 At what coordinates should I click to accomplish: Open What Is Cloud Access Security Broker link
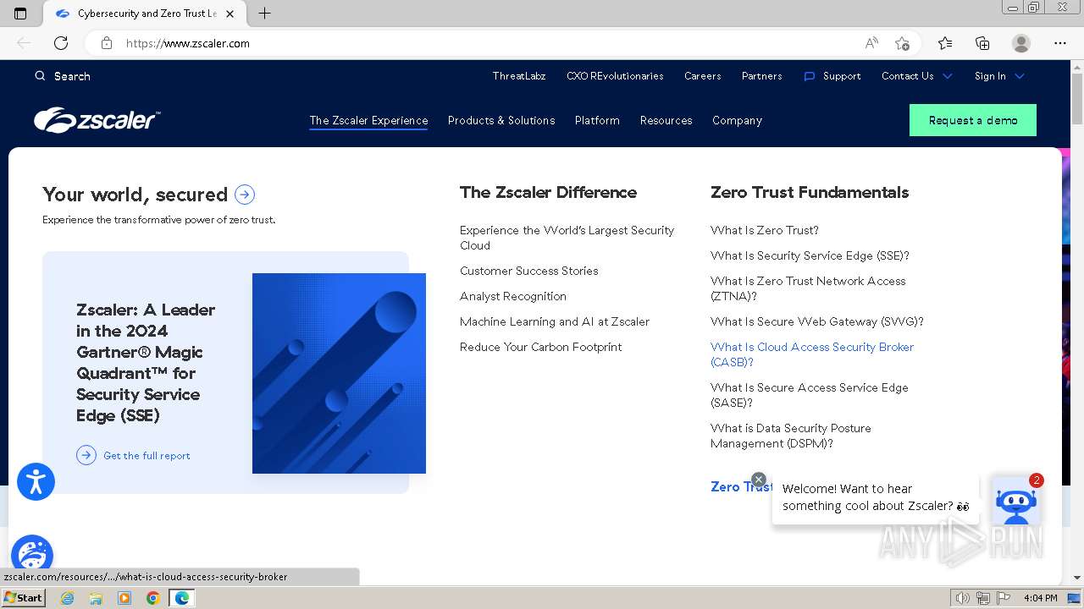[812, 354]
